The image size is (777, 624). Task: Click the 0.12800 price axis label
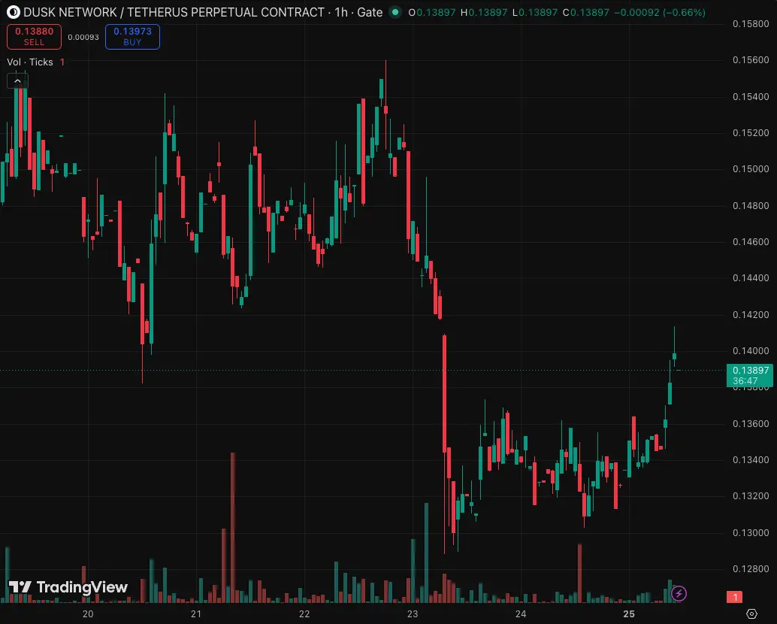point(751,569)
